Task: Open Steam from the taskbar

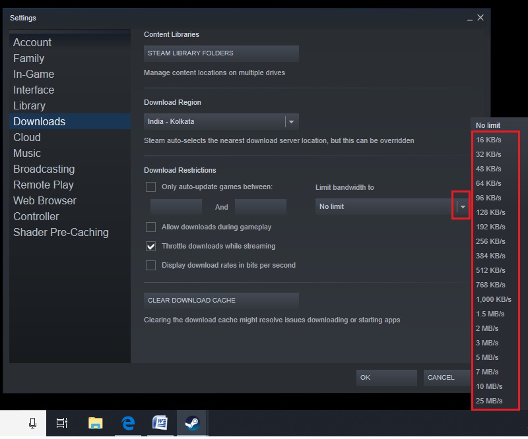Action: click(x=192, y=423)
